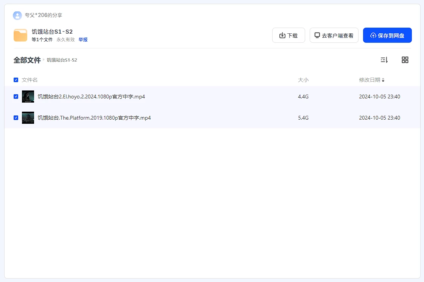Click the yellow shared folder icon

point(20,35)
